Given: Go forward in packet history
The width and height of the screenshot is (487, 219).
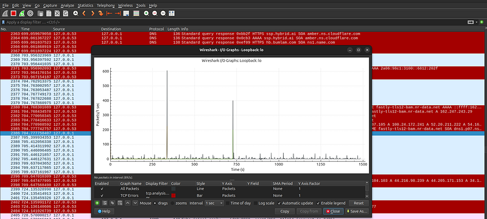Looking at the screenshot, I should [x=93, y=13].
